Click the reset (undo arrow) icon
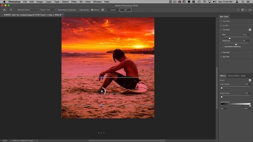Screen dimensions: 253x142 coord(103,10)
